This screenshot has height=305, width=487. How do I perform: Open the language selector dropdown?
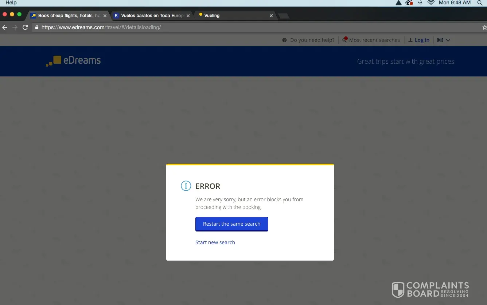point(444,40)
